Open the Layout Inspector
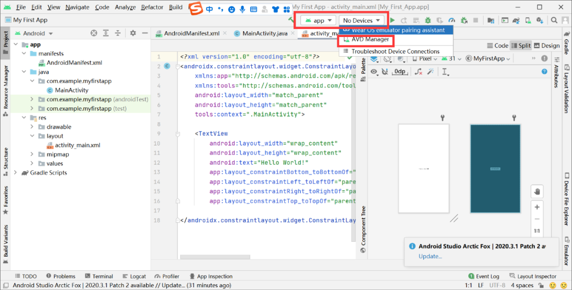This screenshot has width=572, height=290. pyautogui.click(x=533, y=276)
